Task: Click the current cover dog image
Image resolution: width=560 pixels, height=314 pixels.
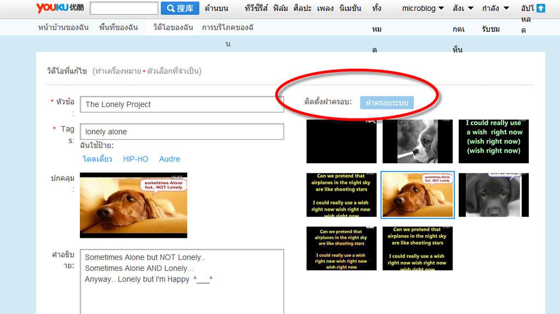Action: pos(134,205)
